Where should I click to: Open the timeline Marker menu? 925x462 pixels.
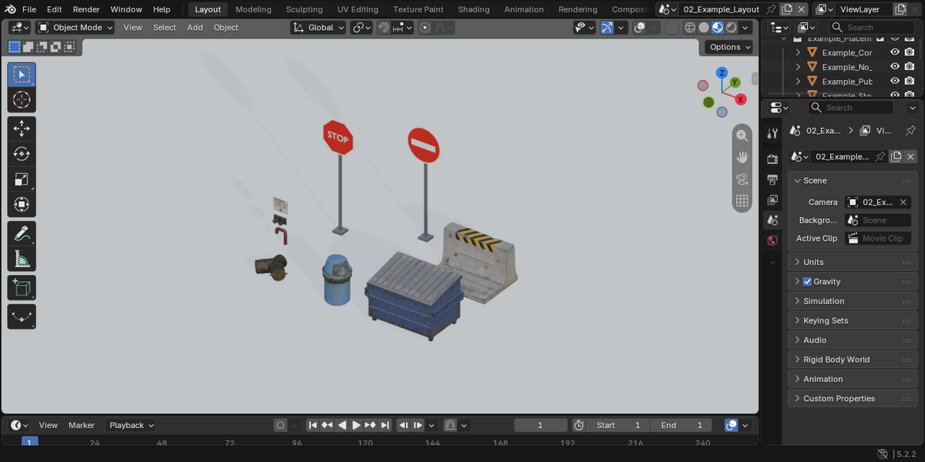point(82,425)
